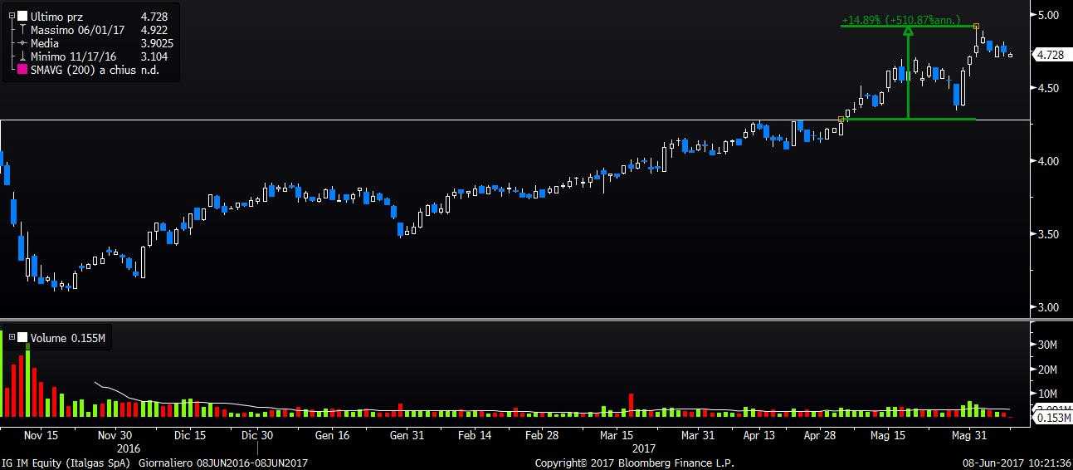Select the top-right handle of percent annotation
Viewport: 1073px width, 470px height.
(977, 27)
